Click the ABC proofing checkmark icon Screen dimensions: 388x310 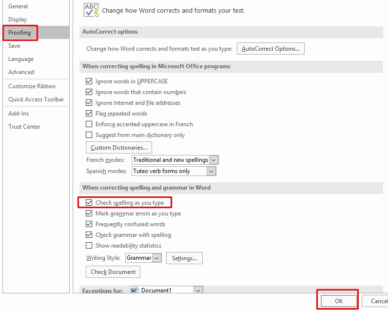91,10
